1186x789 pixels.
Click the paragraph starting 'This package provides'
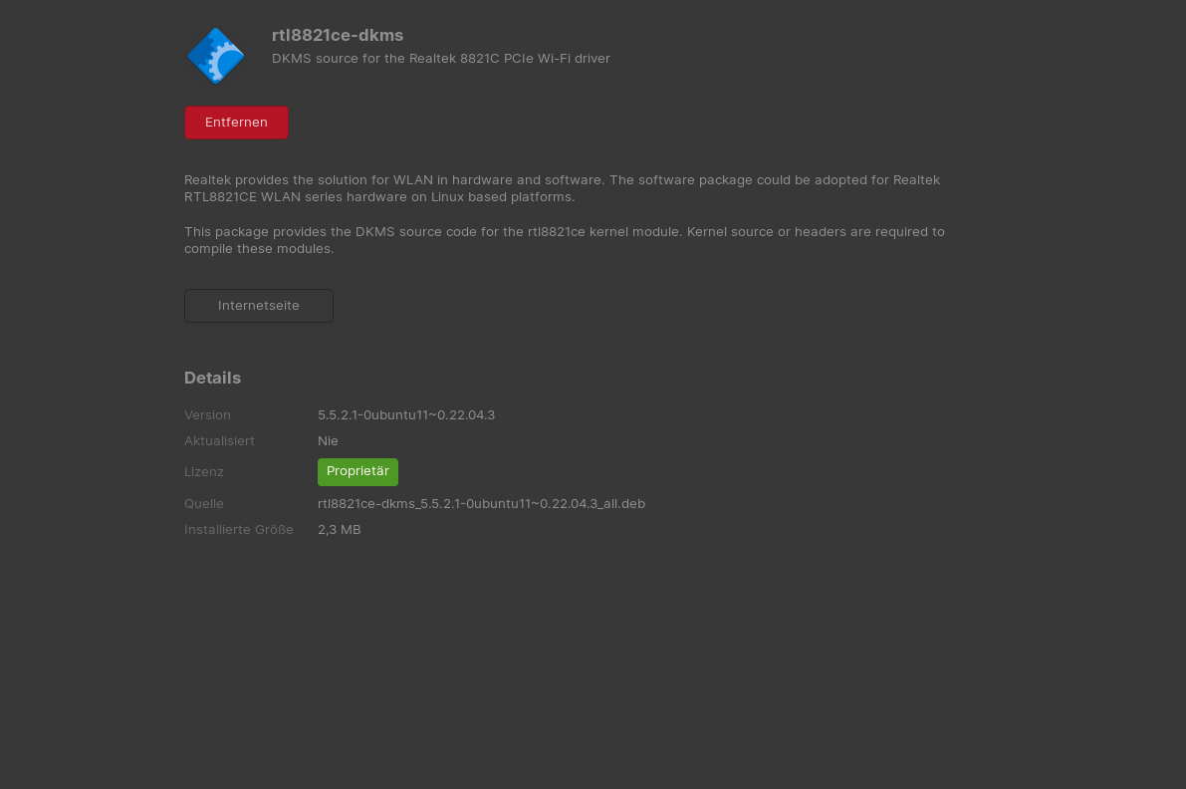pos(565,240)
